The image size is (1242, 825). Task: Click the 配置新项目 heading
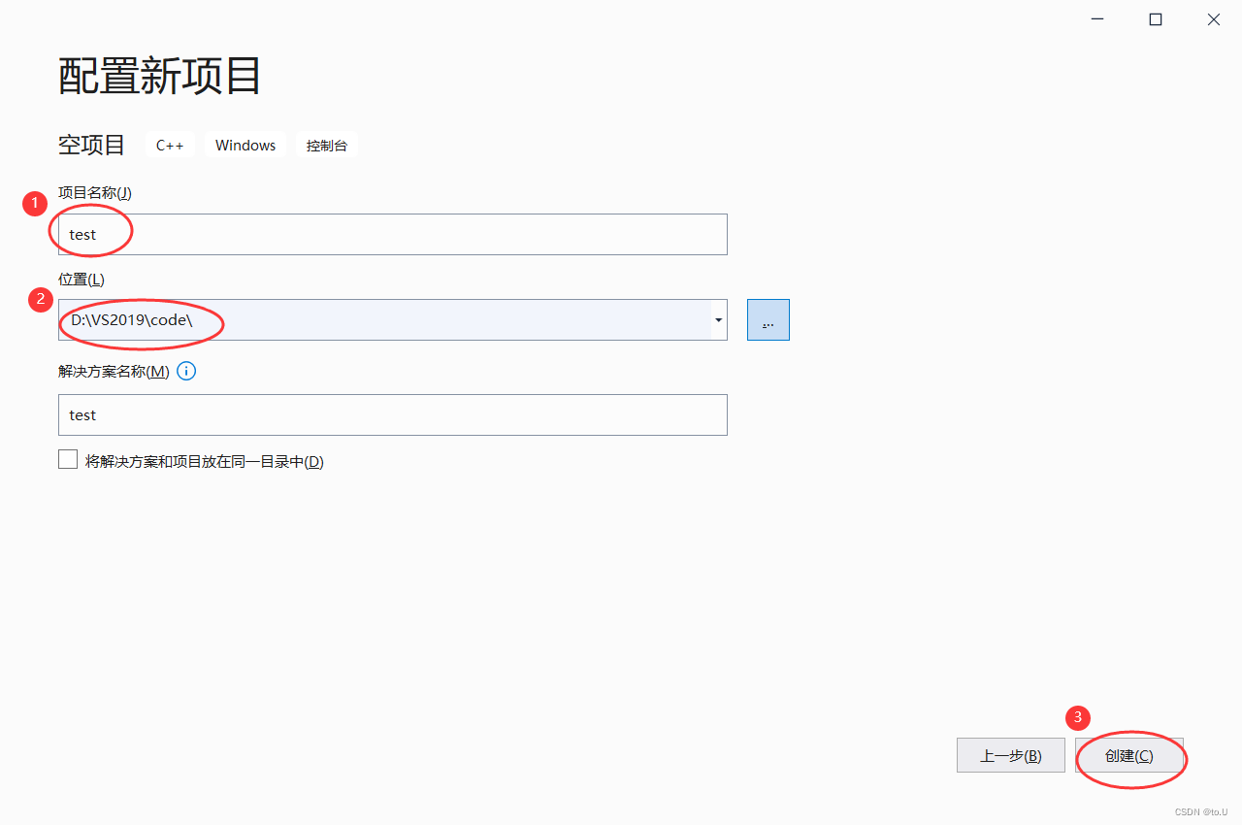pos(160,76)
